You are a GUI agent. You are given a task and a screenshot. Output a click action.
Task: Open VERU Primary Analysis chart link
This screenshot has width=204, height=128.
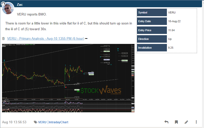click(46, 39)
